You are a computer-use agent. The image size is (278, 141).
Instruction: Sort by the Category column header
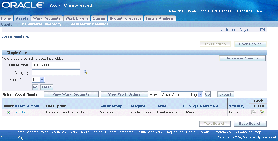click(137, 106)
